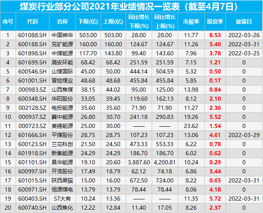Select company name 美锦能源

[62, 126]
